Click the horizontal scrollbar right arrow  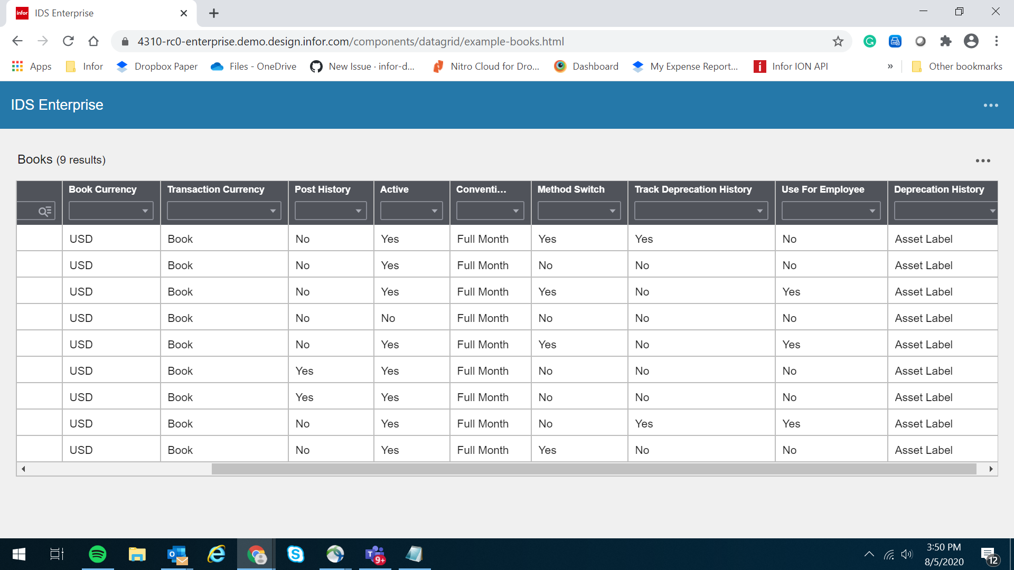tap(991, 469)
